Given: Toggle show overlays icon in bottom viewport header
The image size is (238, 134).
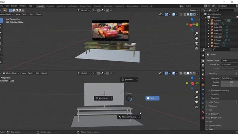Looking at the screenshot, I should tap(174, 73).
